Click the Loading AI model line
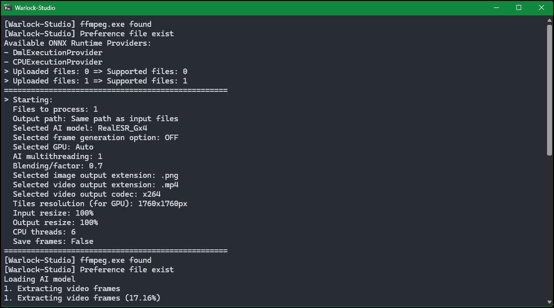Viewport: 554px width, 308px height. tap(40, 279)
